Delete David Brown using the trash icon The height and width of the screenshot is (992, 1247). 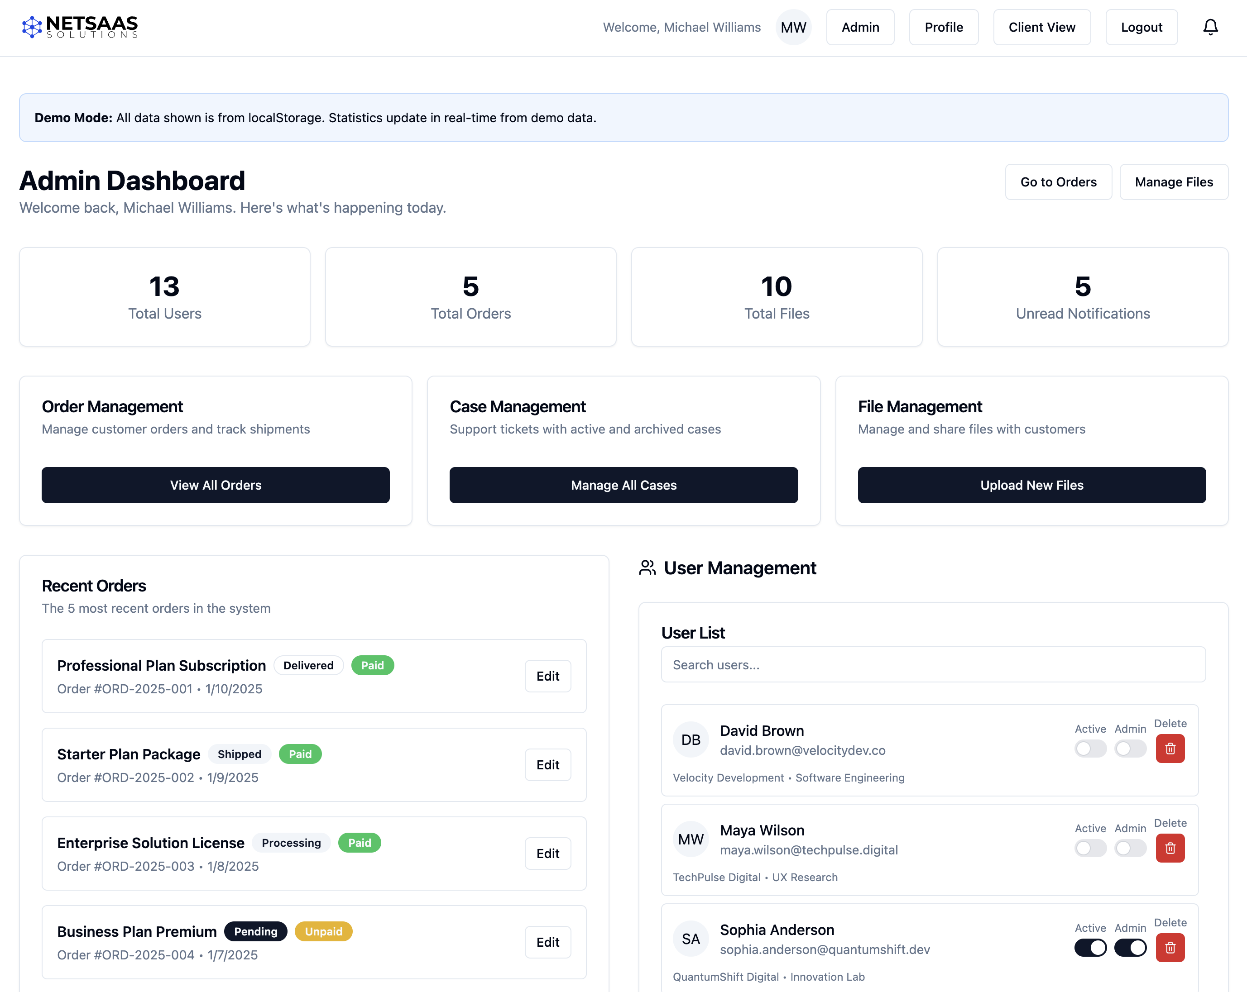[x=1170, y=749]
